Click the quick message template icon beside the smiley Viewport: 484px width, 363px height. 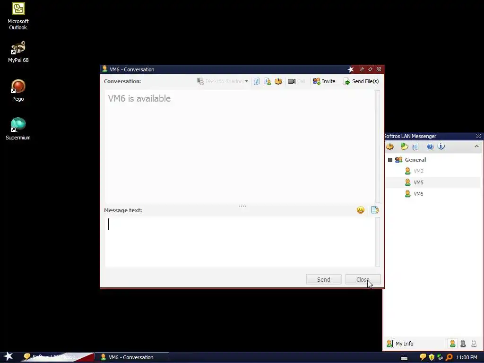click(375, 210)
